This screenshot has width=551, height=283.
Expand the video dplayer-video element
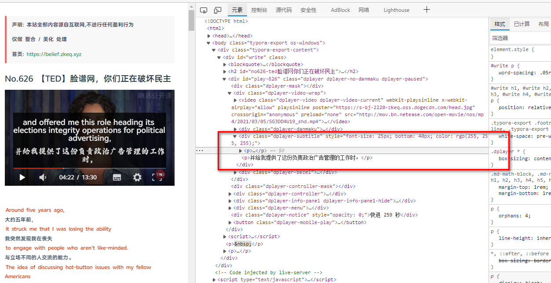click(235, 100)
